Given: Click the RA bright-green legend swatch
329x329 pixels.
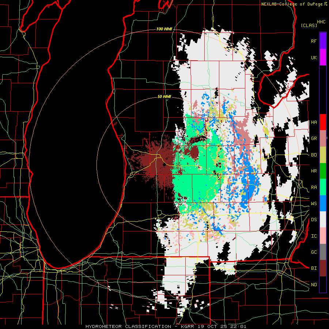Looking at the screenshot, I should [323, 187].
